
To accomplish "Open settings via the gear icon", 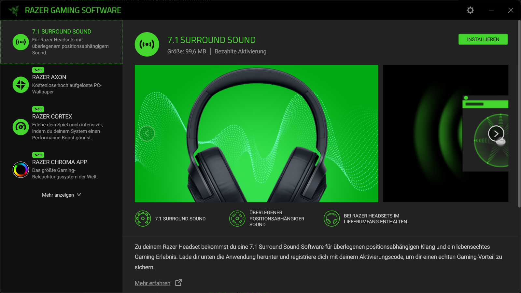I will pyautogui.click(x=470, y=10).
